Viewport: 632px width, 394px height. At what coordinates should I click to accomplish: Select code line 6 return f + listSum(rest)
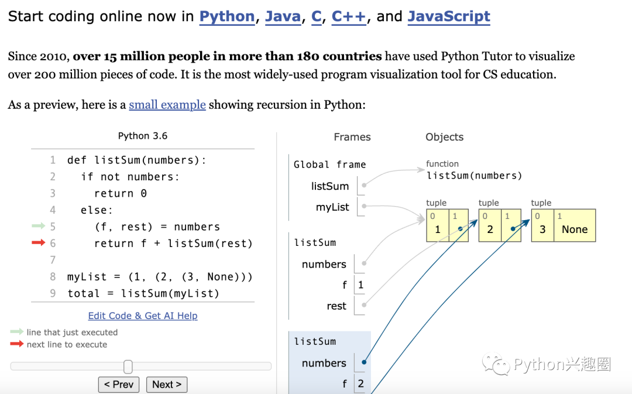point(173,243)
